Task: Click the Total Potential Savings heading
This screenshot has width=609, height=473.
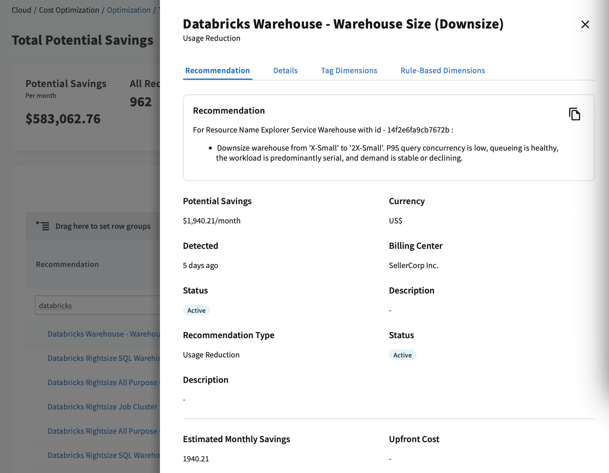Action: 82,40
